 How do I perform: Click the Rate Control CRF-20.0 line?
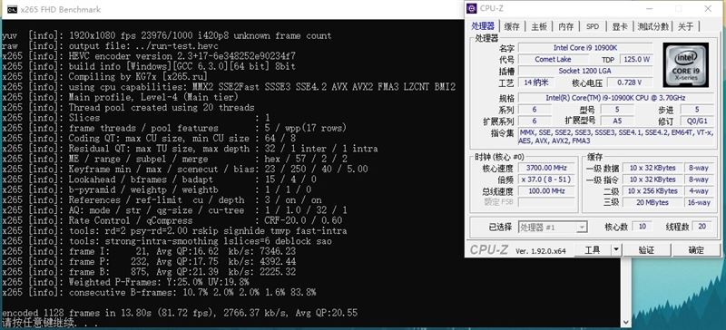click(172, 220)
